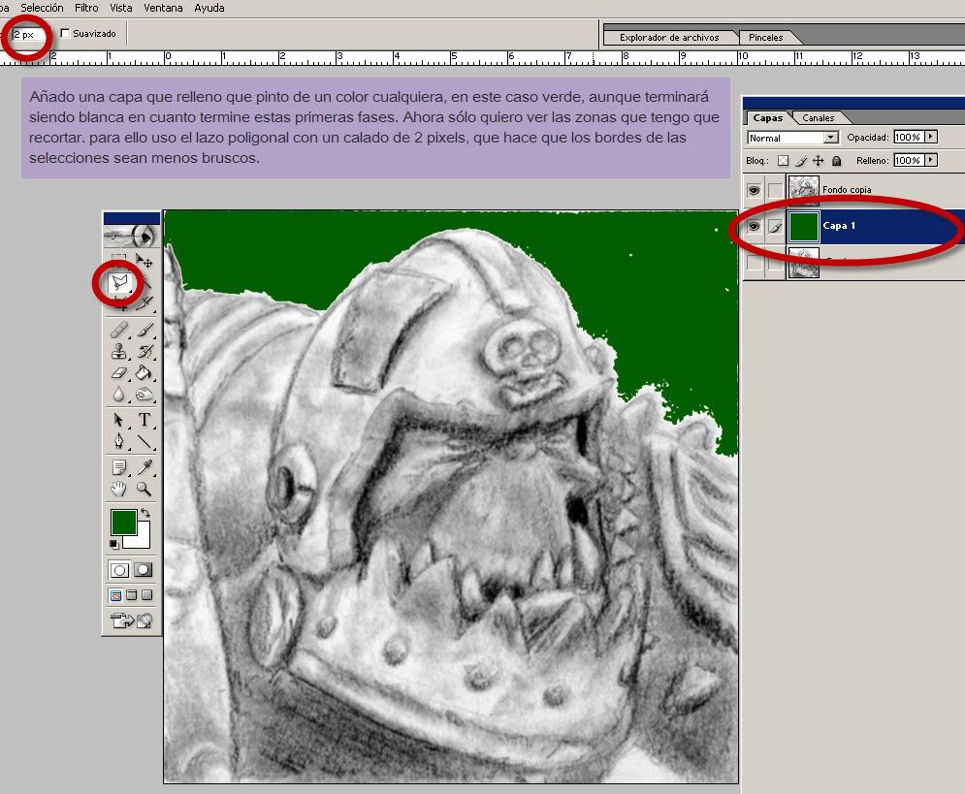Select the Blur (water drop) tool
This screenshot has width=965, height=794.
click(x=118, y=394)
